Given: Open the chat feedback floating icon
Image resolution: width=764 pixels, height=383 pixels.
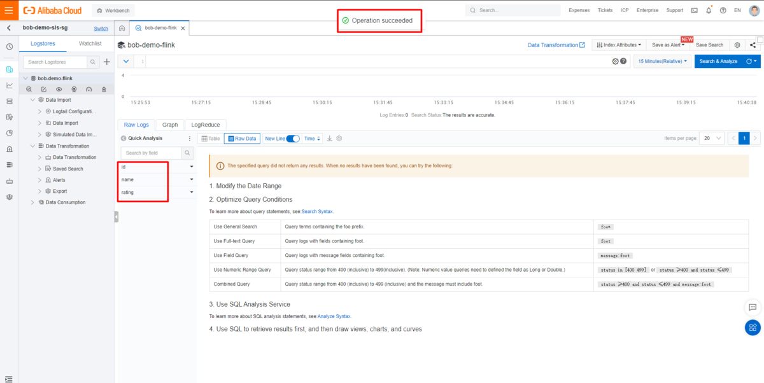Looking at the screenshot, I should [753, 307].
